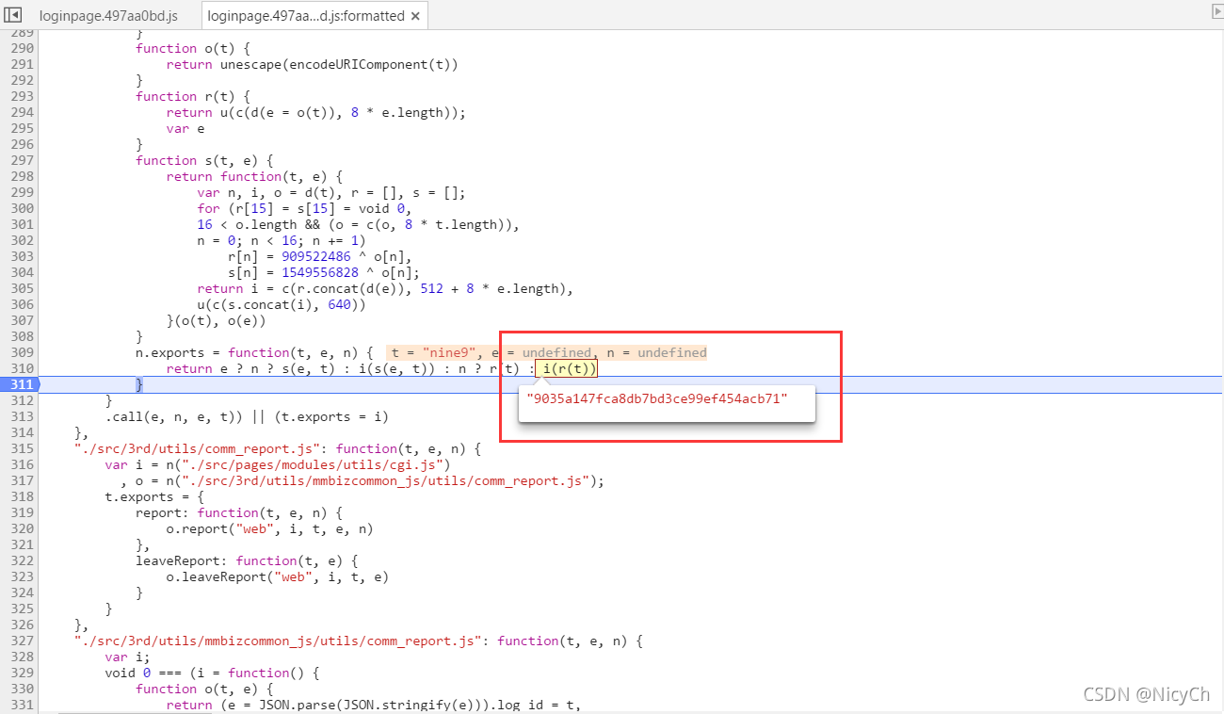
Task: Add breakpoint at line number 305
Action: click(22, 288)
